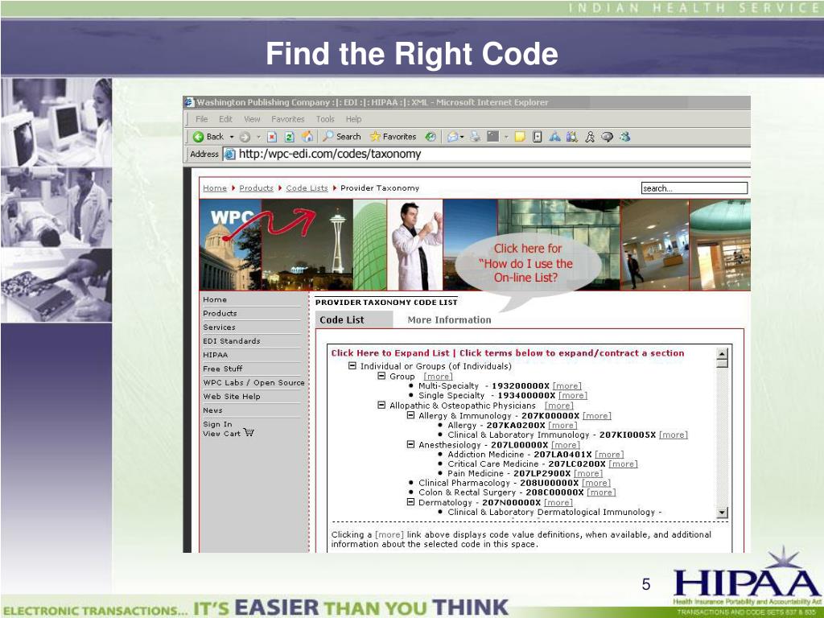
Task: Click [more] next to Multi-Specialty 193200000X
Action: [x=567, y=386]
